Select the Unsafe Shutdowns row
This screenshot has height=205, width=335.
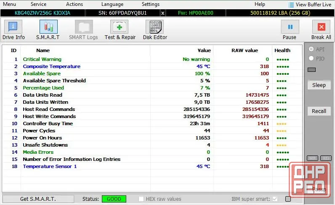[x=152, y=145]
